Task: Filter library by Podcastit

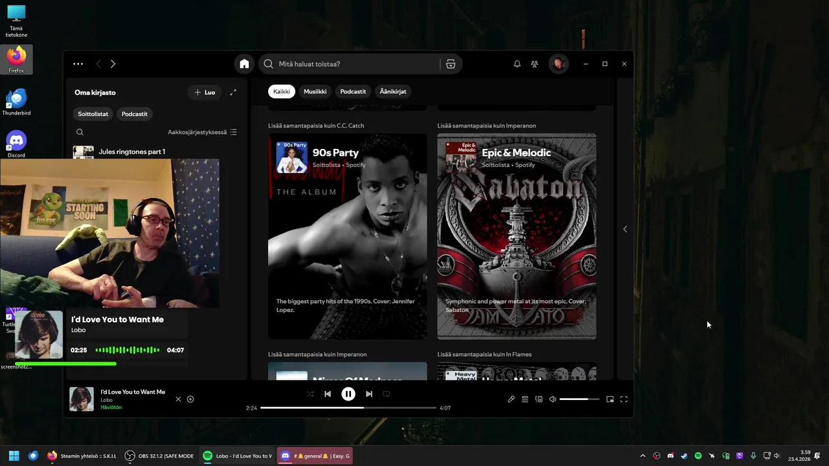Action: click(135, 114)
